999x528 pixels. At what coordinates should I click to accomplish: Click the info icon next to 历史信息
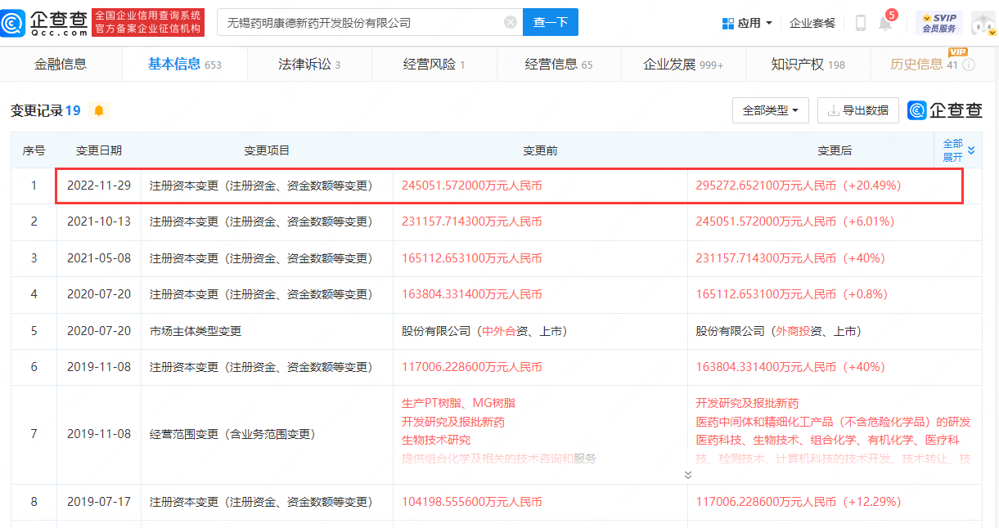(969, 65)
